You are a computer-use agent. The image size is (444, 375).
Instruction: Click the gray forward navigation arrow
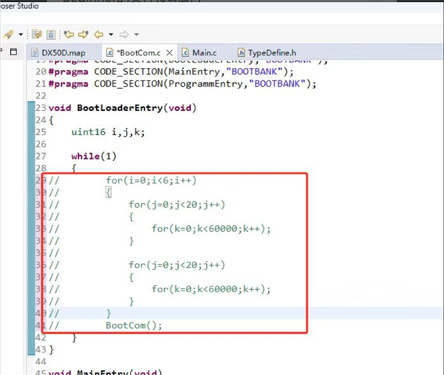click(x=124, y=34)
